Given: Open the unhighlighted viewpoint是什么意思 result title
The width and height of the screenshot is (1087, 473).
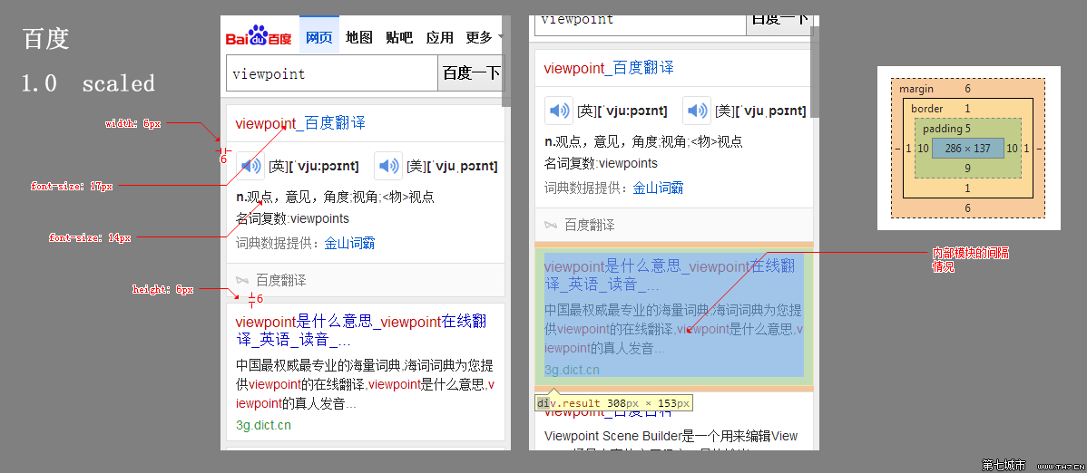Looking at the screenshot, I should coord(360,331).
